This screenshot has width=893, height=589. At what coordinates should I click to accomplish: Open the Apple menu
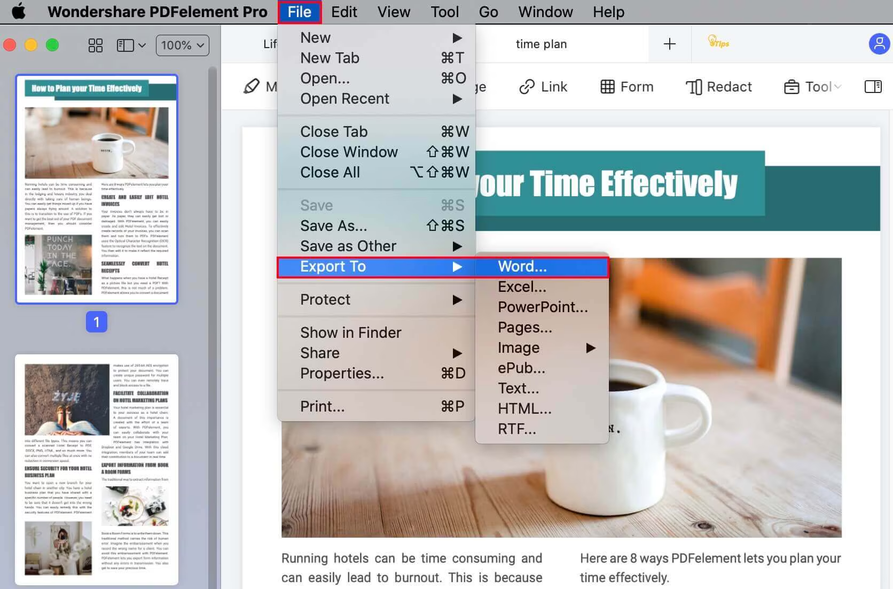click(19, 11)
